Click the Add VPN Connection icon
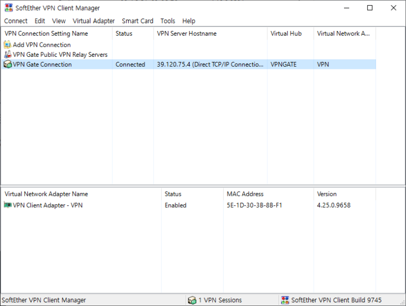Viewport: 406px width, 306px height. (7, 45)
